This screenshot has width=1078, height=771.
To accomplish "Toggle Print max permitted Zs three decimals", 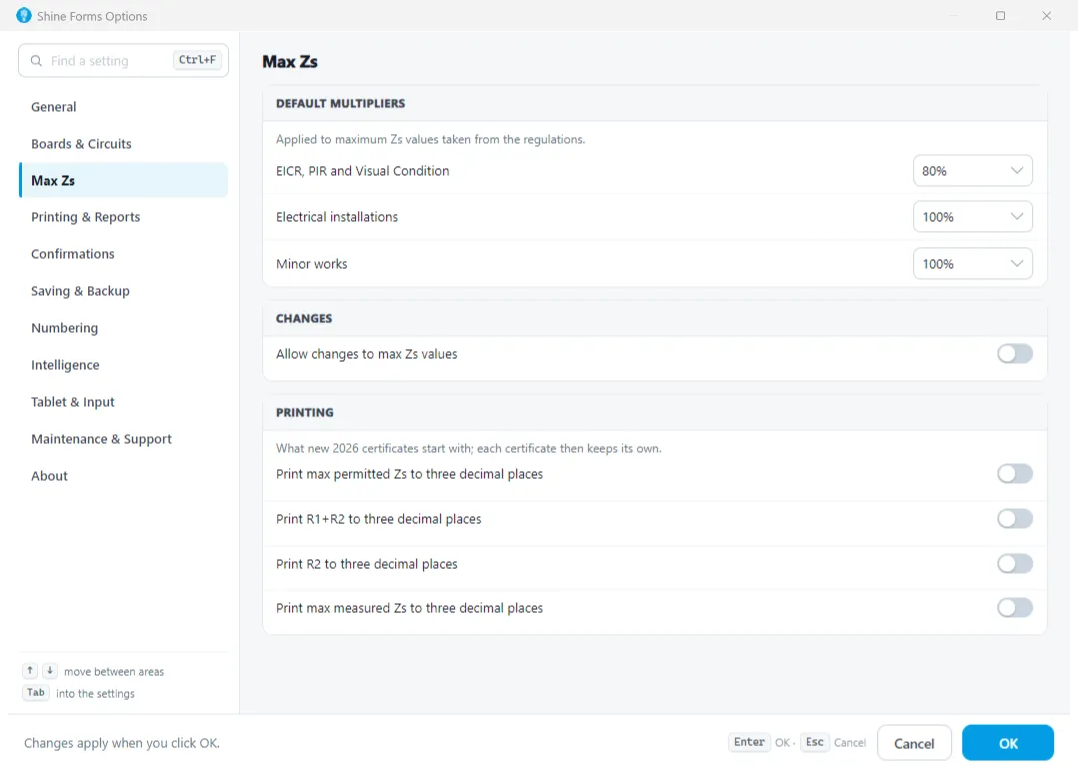I will pos(1015,474).
